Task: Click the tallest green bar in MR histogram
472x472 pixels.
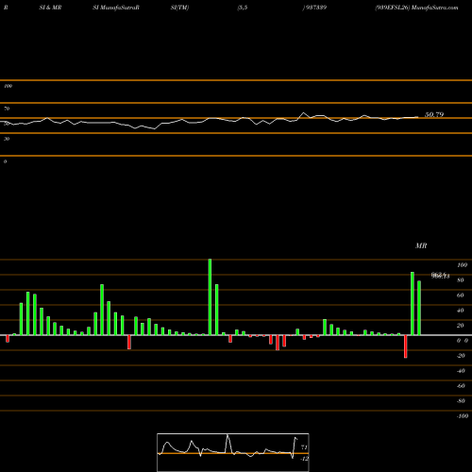Action: 210,297
